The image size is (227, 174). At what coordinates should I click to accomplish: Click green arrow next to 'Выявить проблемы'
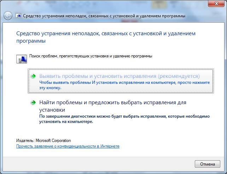[x=33, y=76]
